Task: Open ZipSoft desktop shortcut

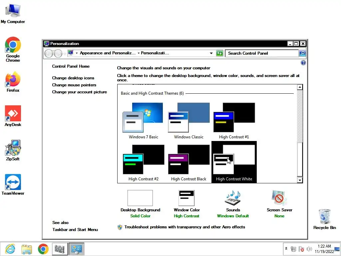Action: [x=13, y=150]
